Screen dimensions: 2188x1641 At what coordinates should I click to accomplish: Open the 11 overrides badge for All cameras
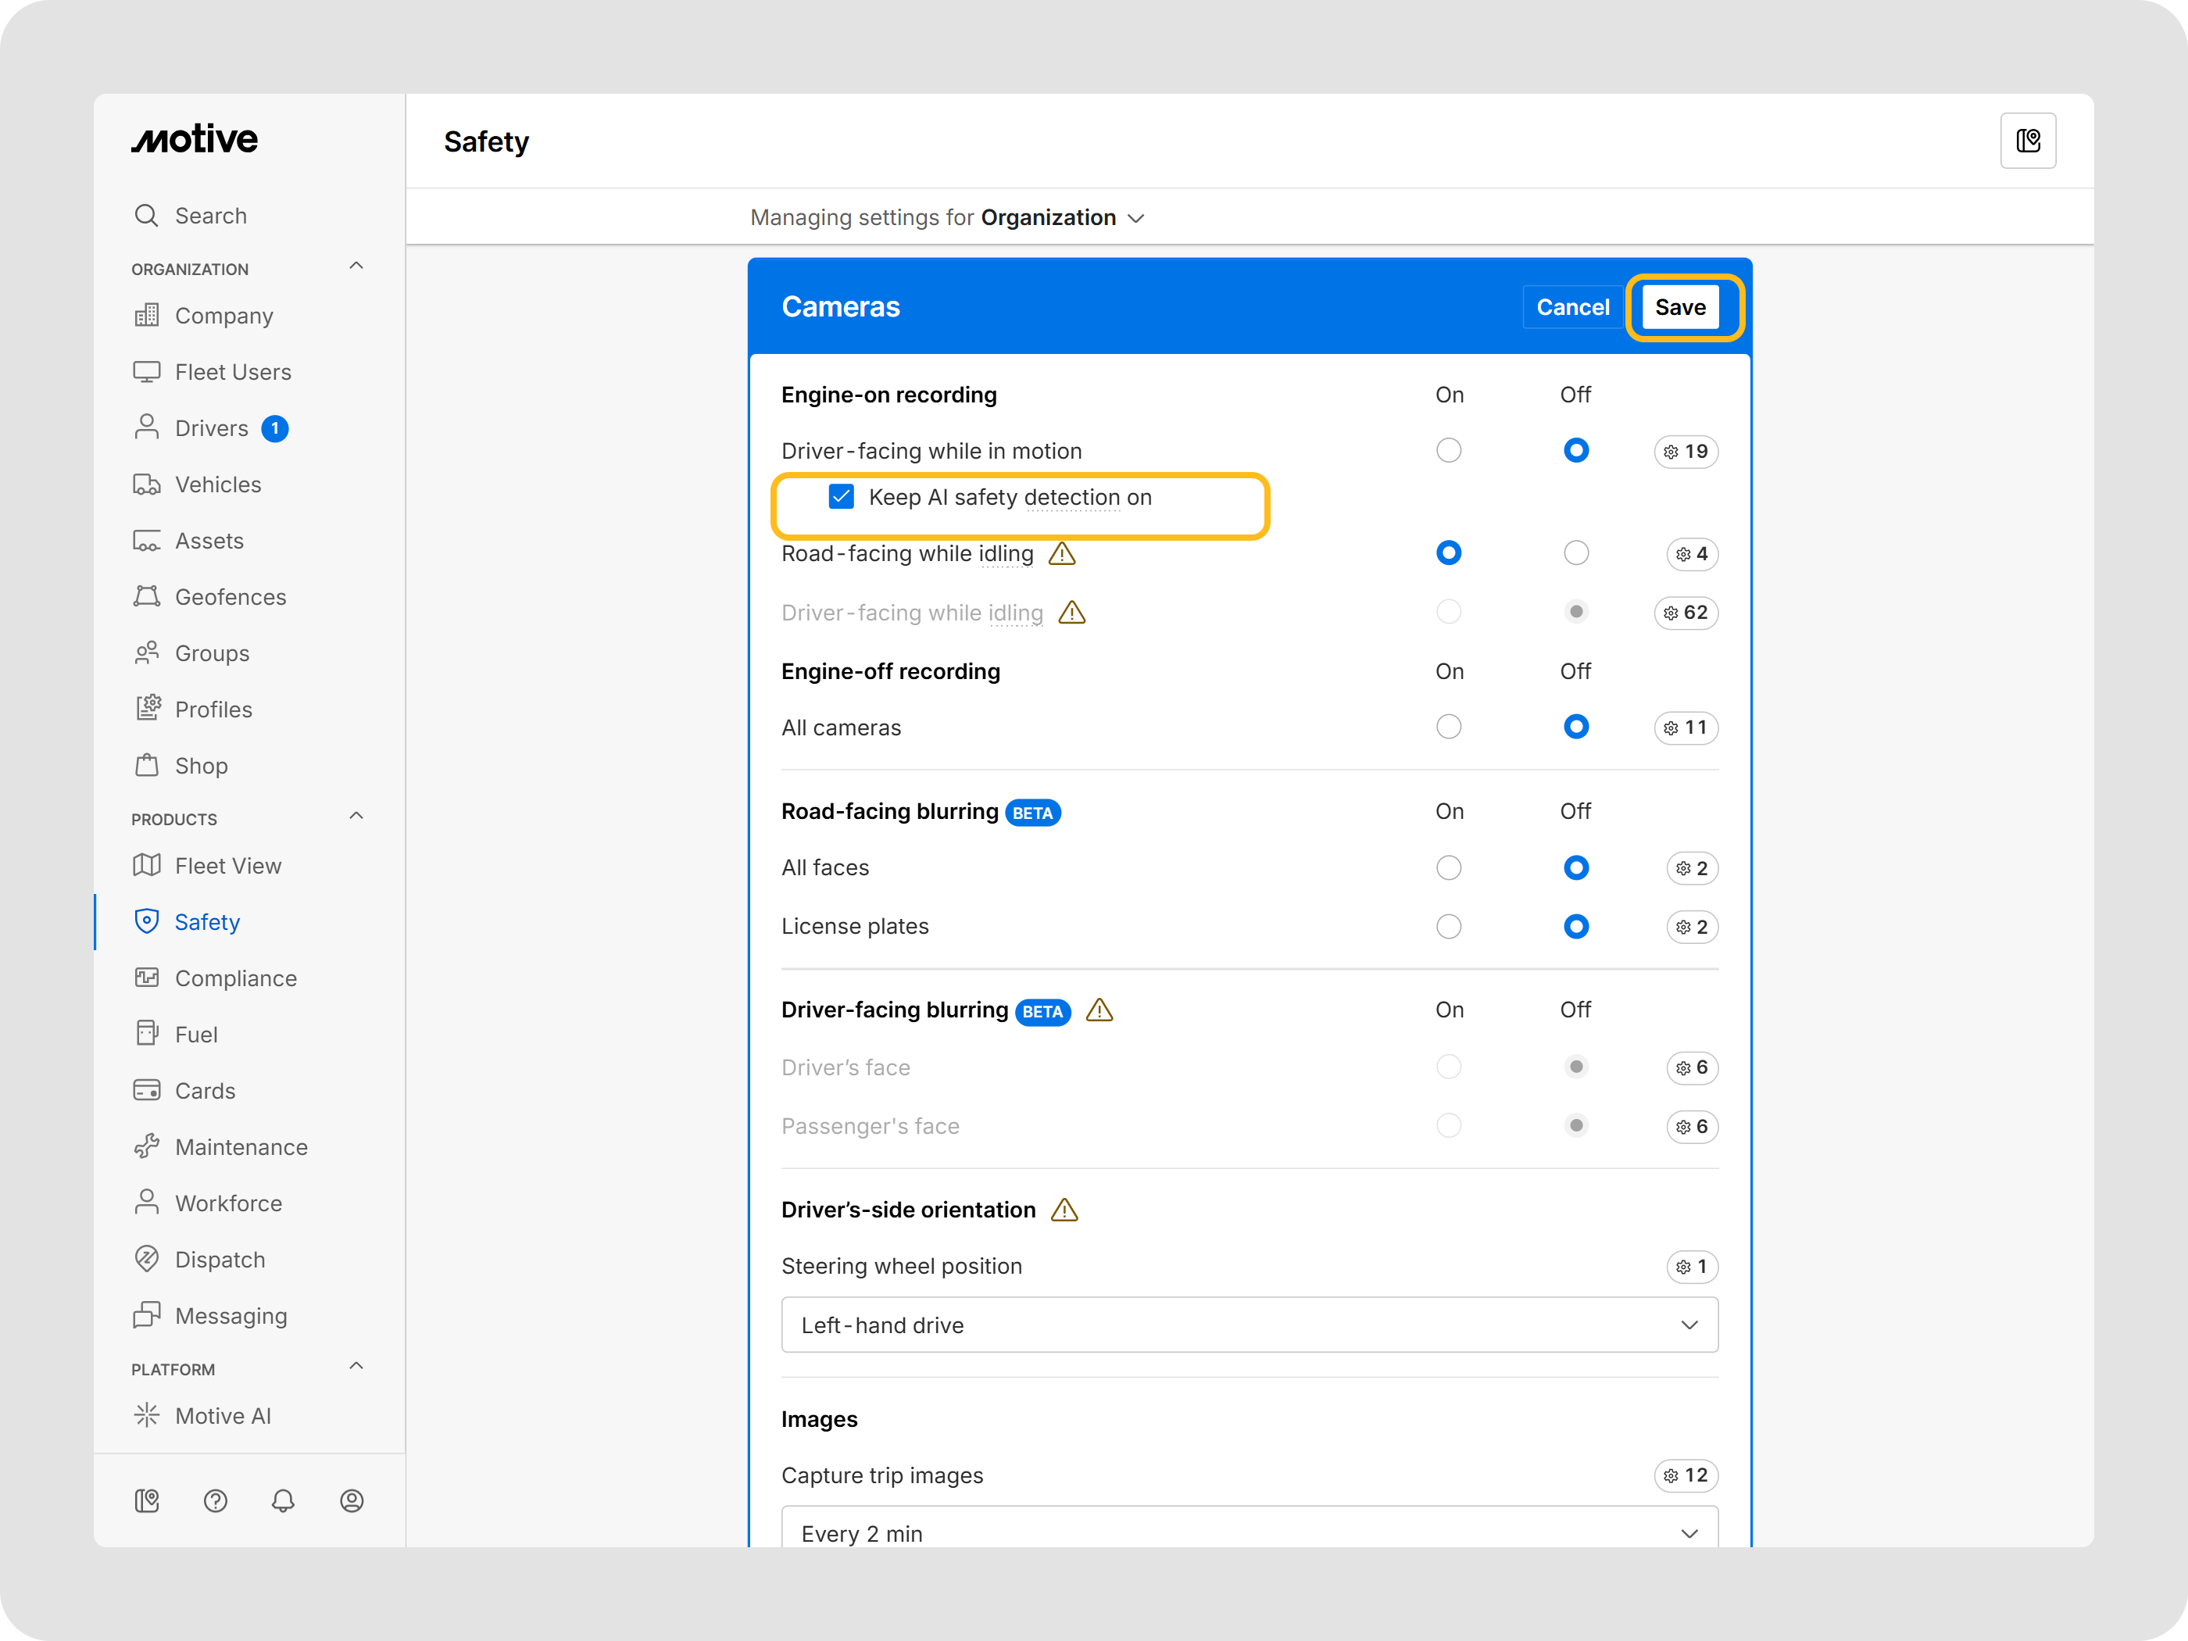pyautogui.click(x=1686, y=728)
